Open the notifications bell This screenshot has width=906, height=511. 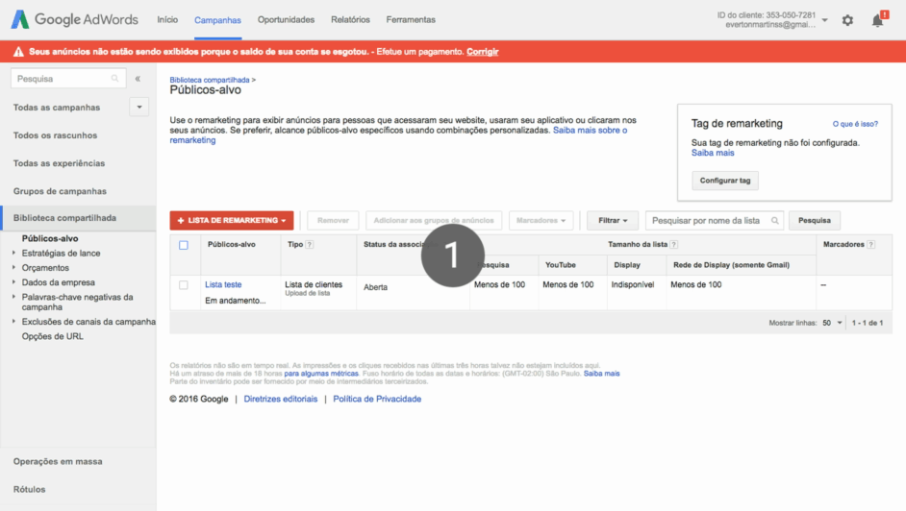pos(878,20)
